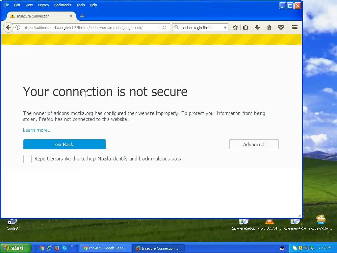Reload the current page
This screenshot has height=253, width=337.
coord(165,28)
